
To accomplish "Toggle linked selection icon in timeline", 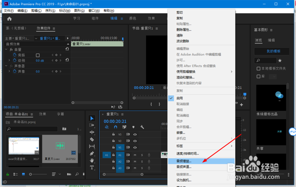I will coord(124,127).
